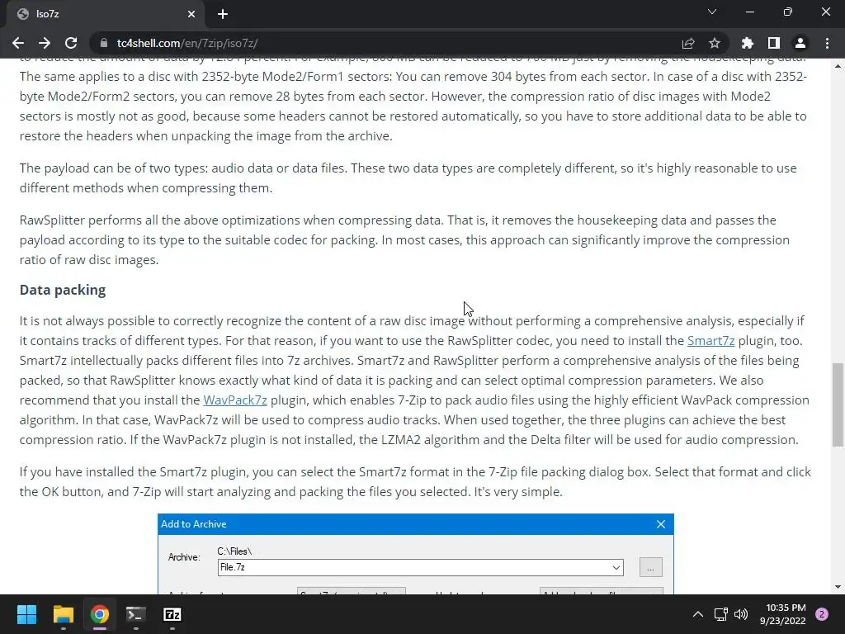Click the File.7z archive name field

click(420, 567)
